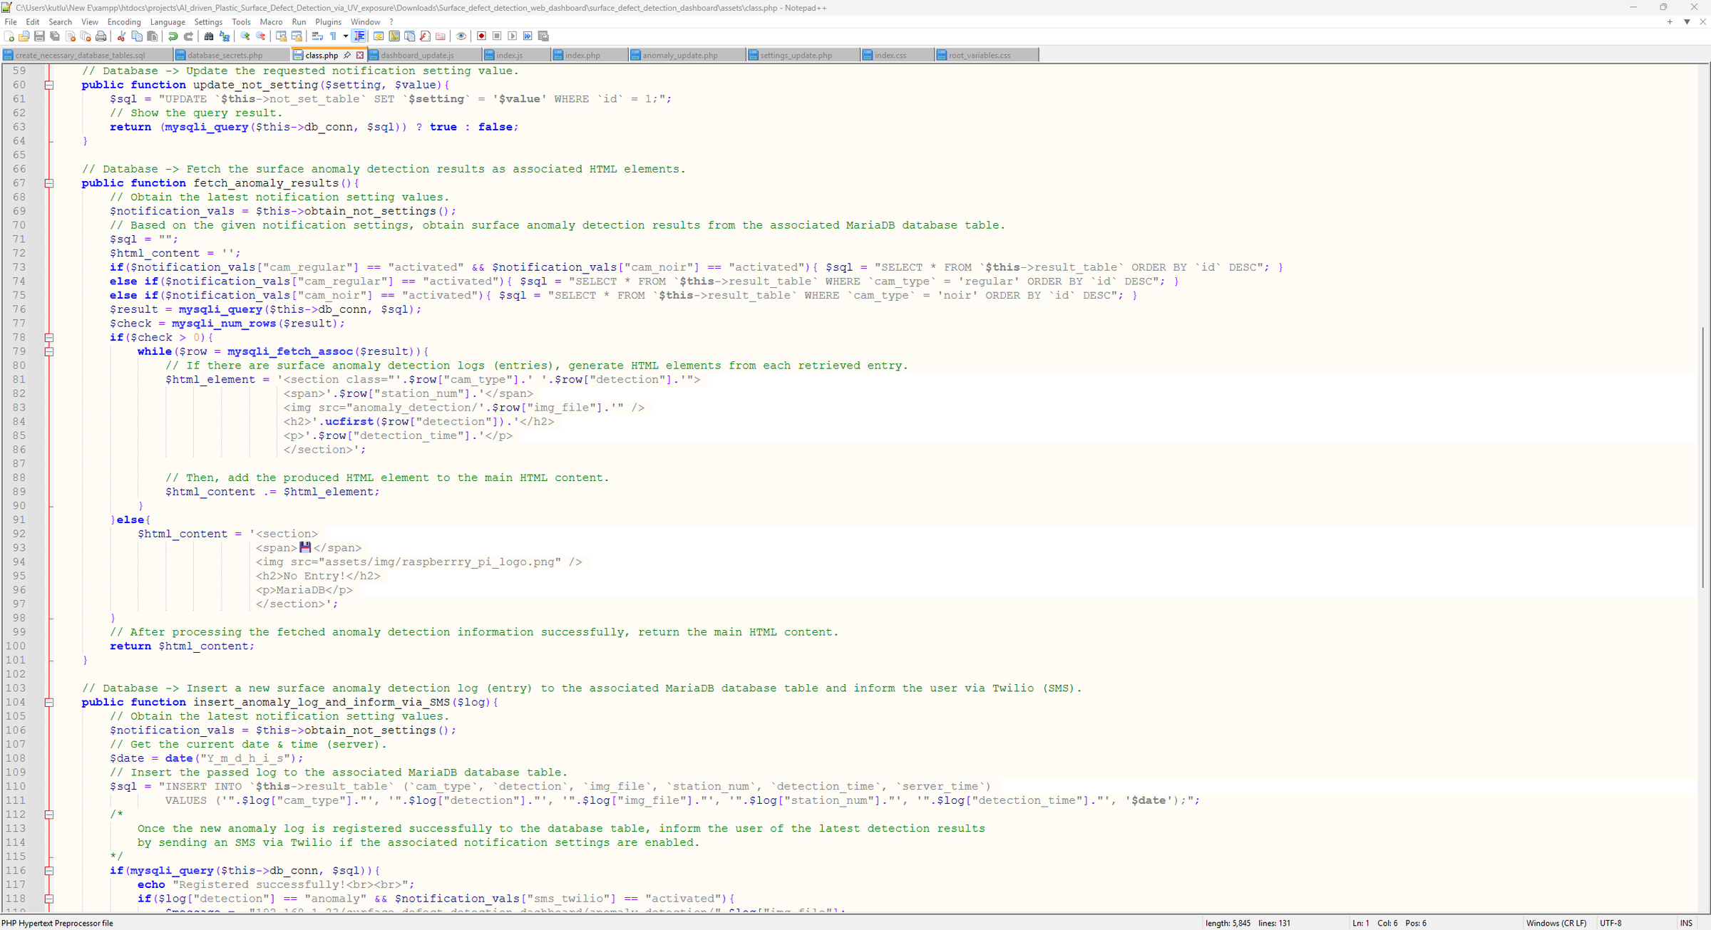Viewport: 1711px width, 930px height.
Task: Show the Document Map panel icon
Action: (x=394, y=36)
